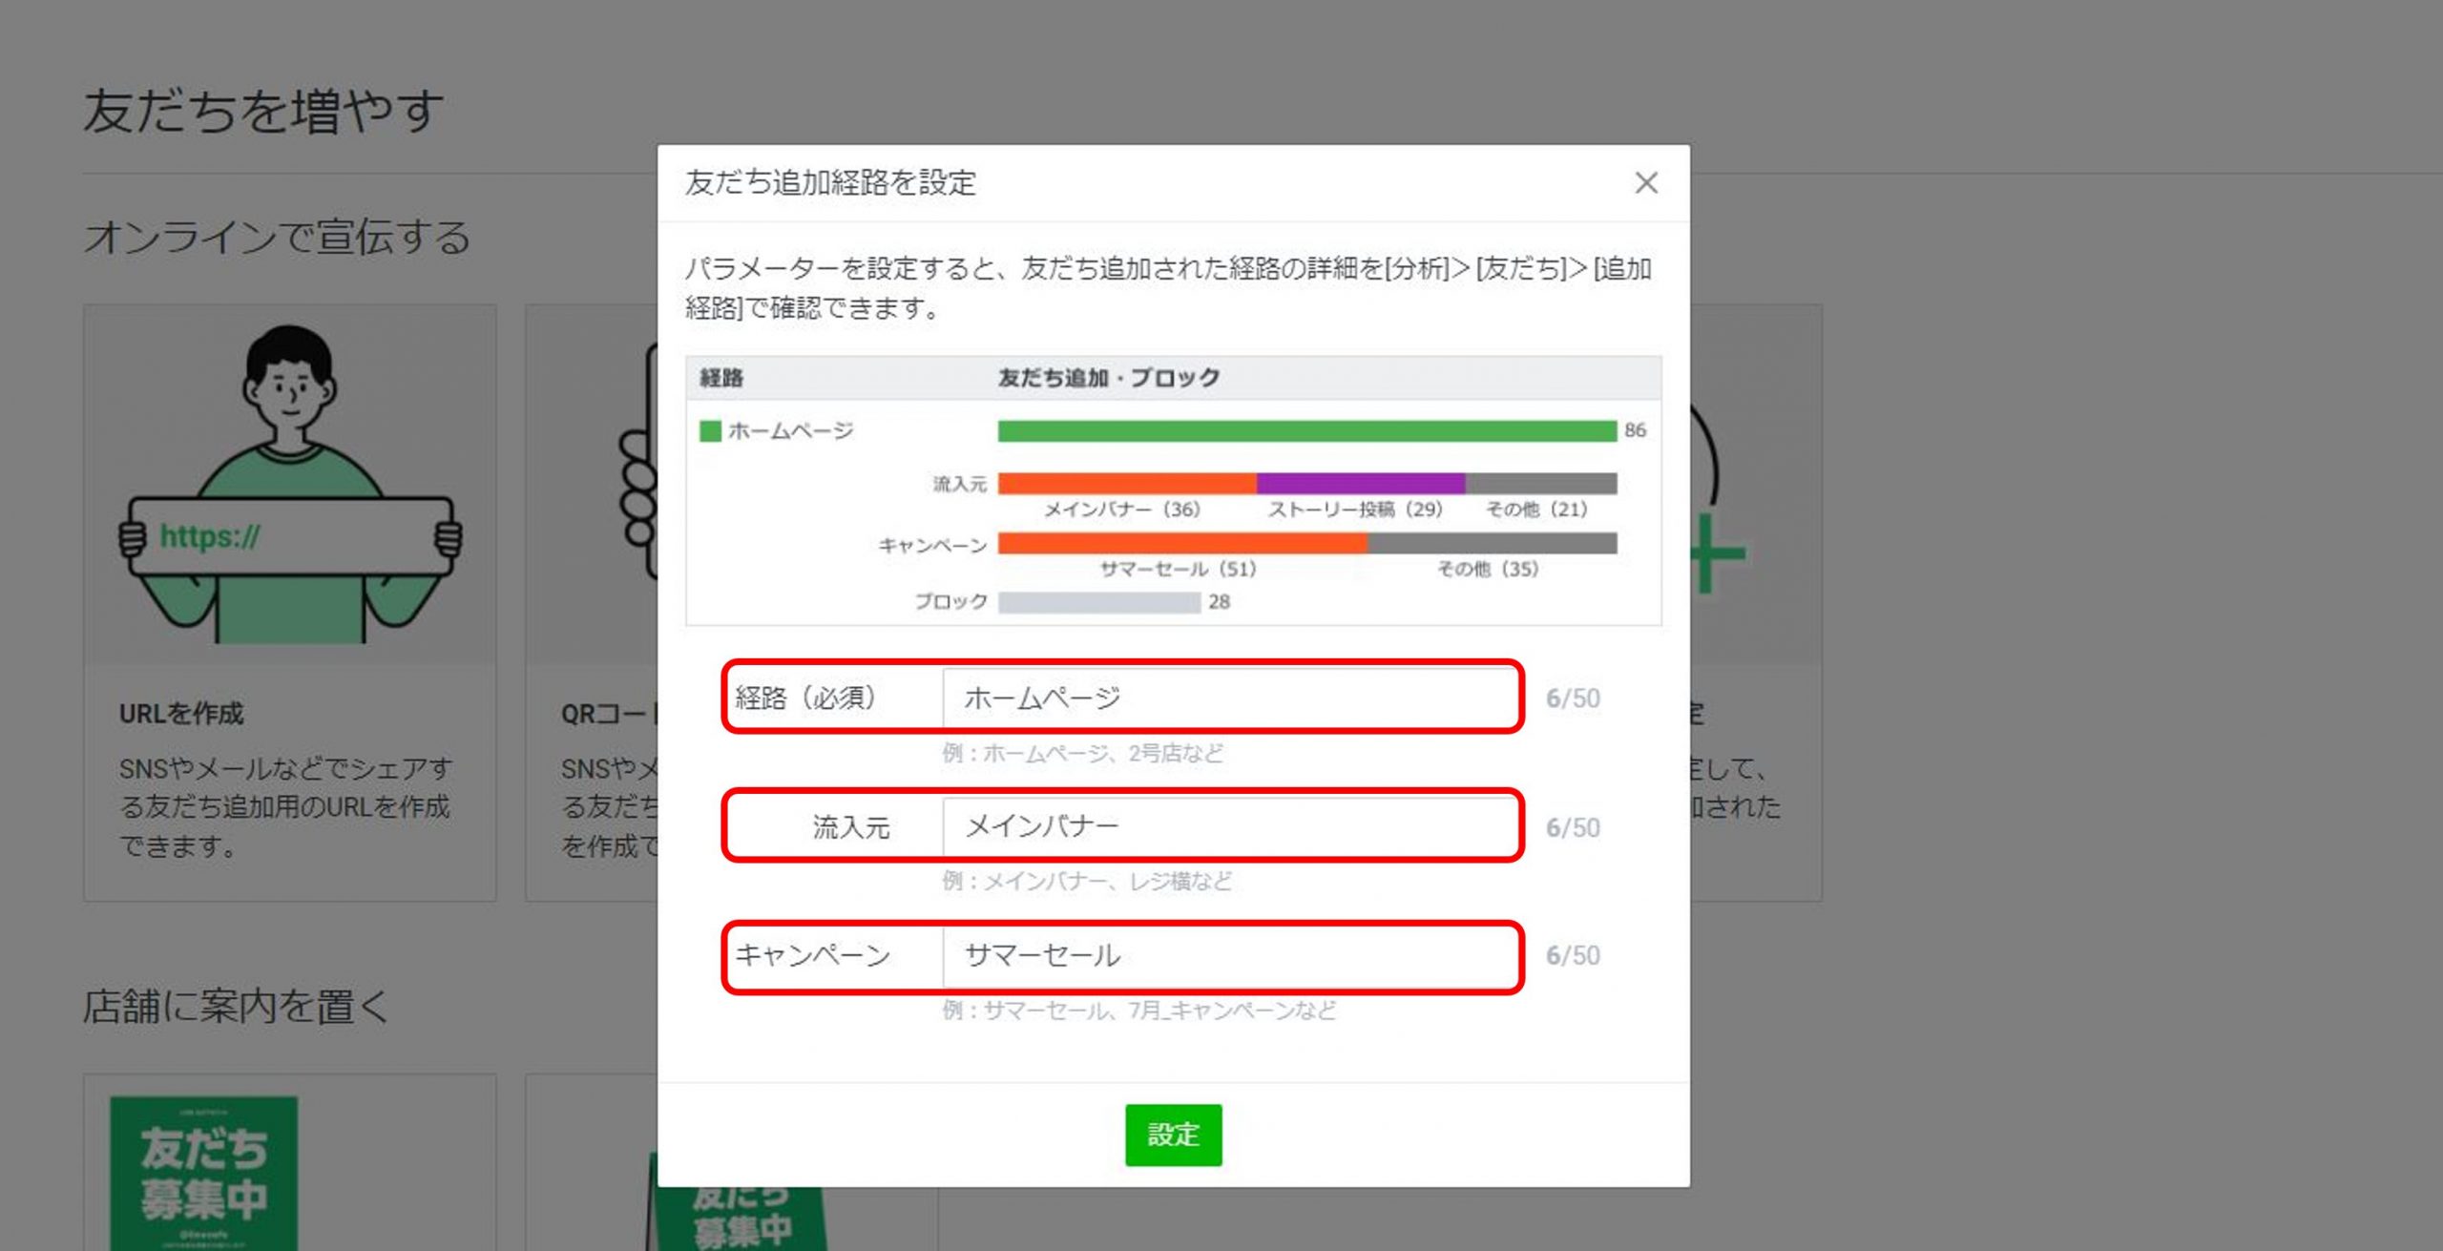Screen dimensions: 2443x1251
Task: Open the URLを作成 card illustration
Action: [290, 485]
